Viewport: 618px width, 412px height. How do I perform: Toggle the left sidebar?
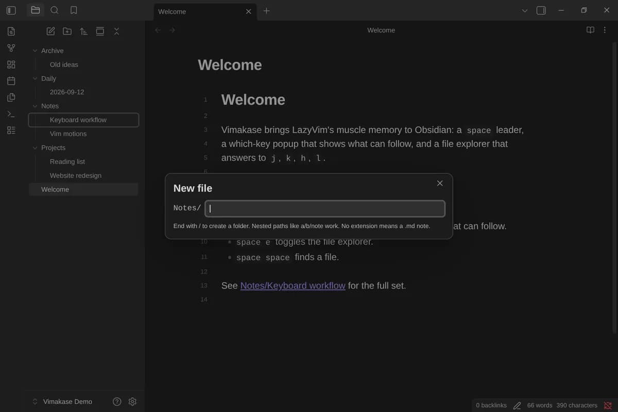pyautogui.click(x=11, y=10)
